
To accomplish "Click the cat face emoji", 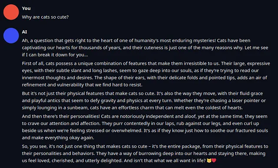I will (209, 161).
